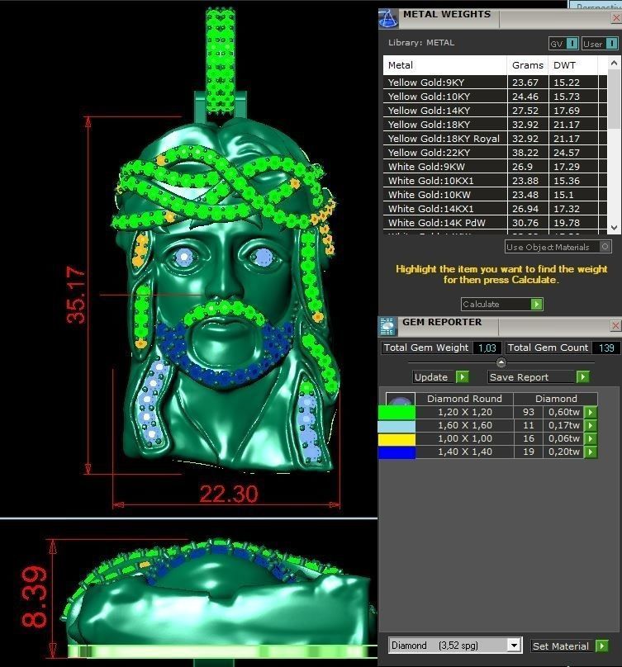Open the Diamond material dropdown
Screen dimensions: 622x667
(x=514, y=646)
